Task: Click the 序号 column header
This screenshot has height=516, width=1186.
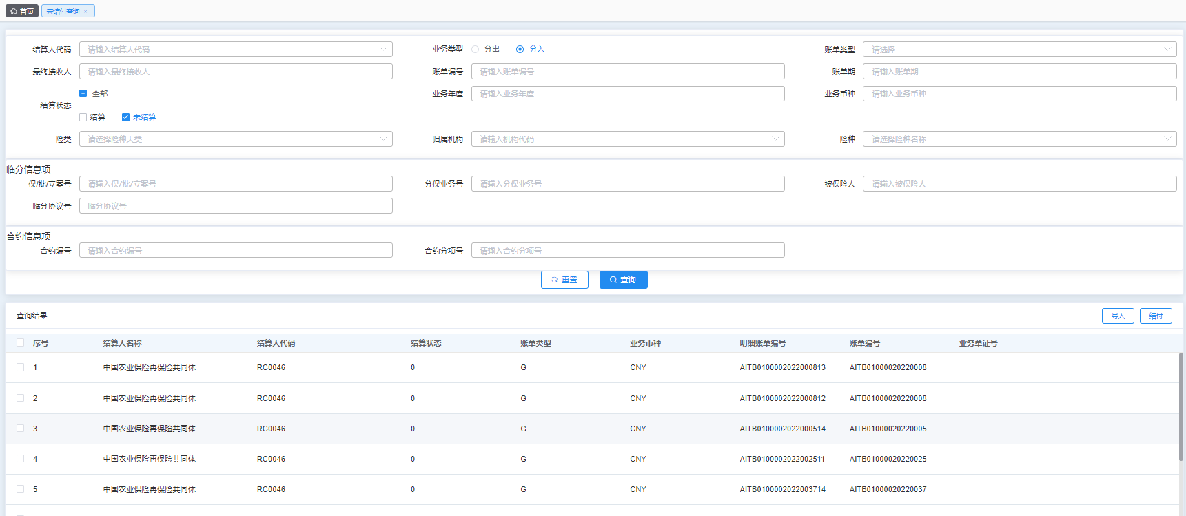Action: 41,343
